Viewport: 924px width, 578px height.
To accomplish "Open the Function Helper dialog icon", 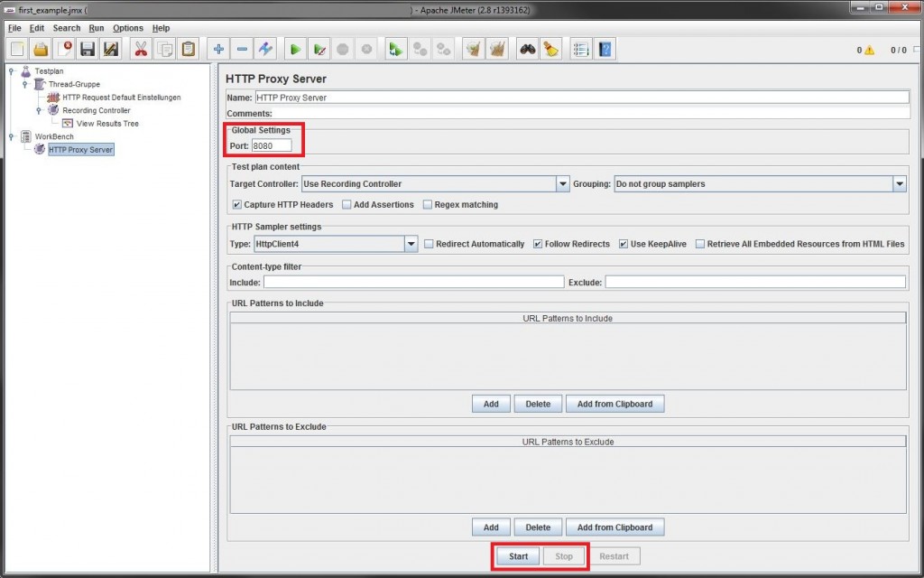I will (x=581, y=49).
